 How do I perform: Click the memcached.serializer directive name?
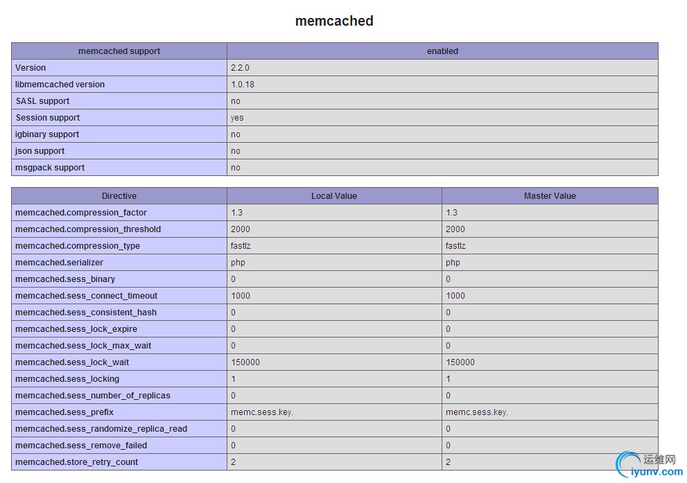(x=59, y=263)
